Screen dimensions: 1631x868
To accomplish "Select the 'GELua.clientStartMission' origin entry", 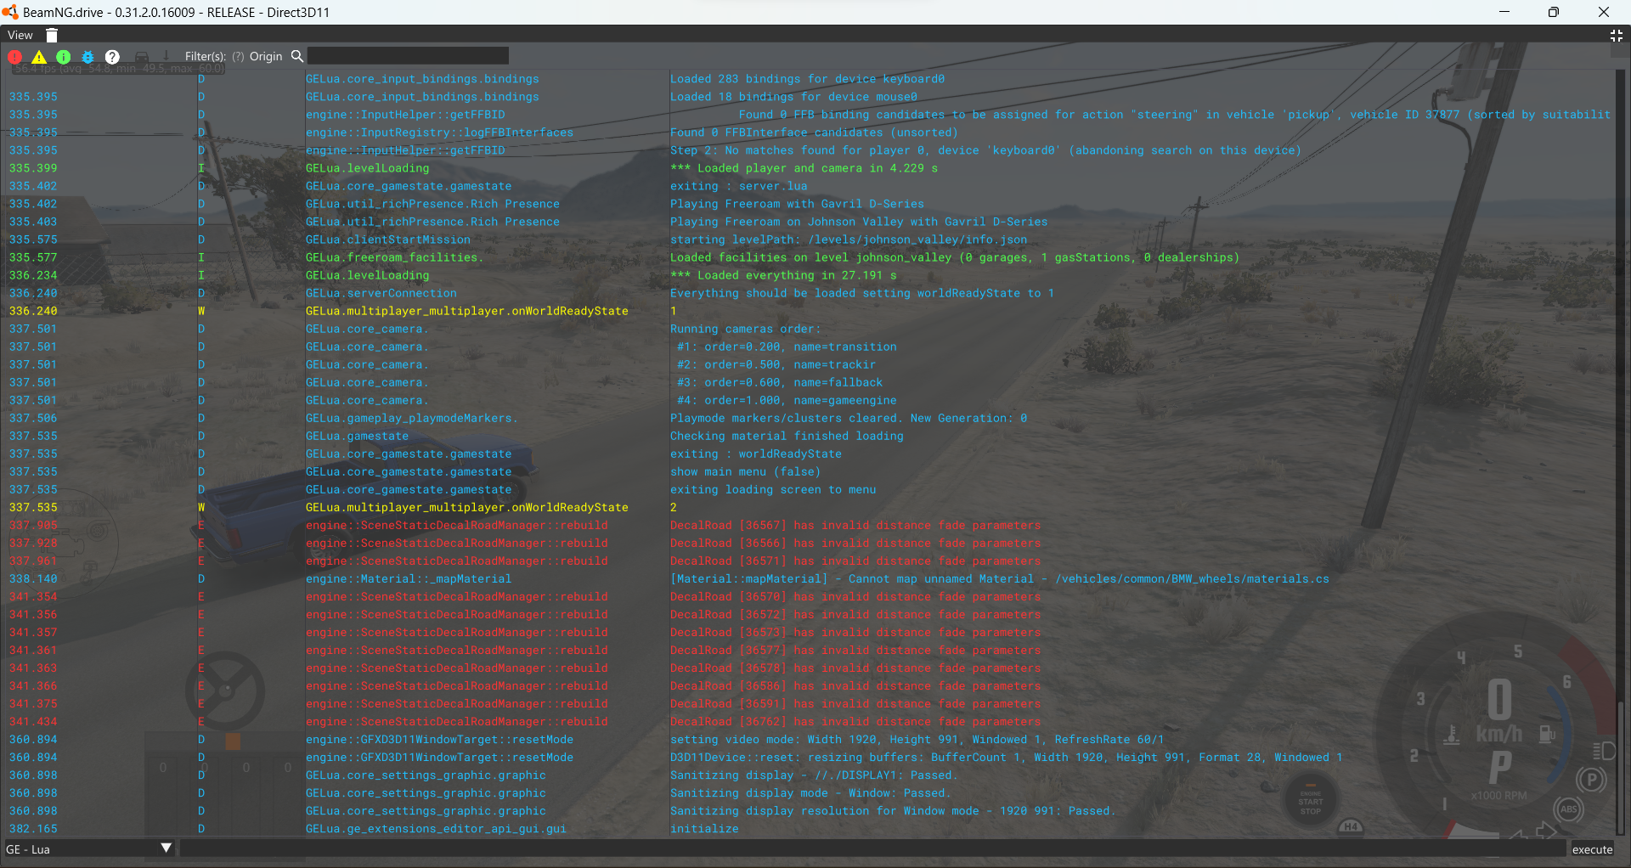I will pyautogui.click(x=387, y=240).
